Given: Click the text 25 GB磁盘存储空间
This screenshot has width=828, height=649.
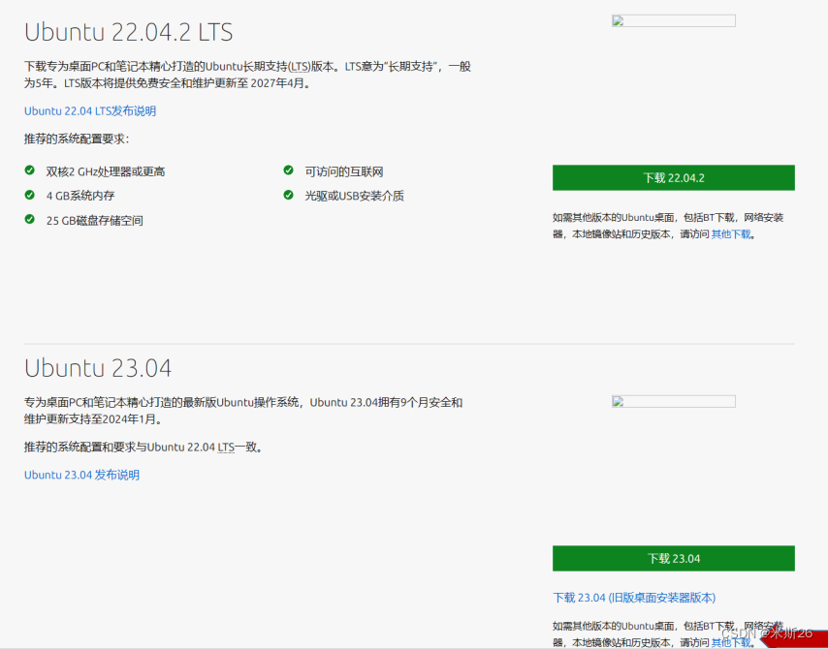Looking at the screenshot, I should tap(94, 221).
